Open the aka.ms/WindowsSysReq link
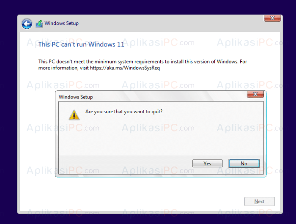 pyautogui.click(x=125, y=68)
